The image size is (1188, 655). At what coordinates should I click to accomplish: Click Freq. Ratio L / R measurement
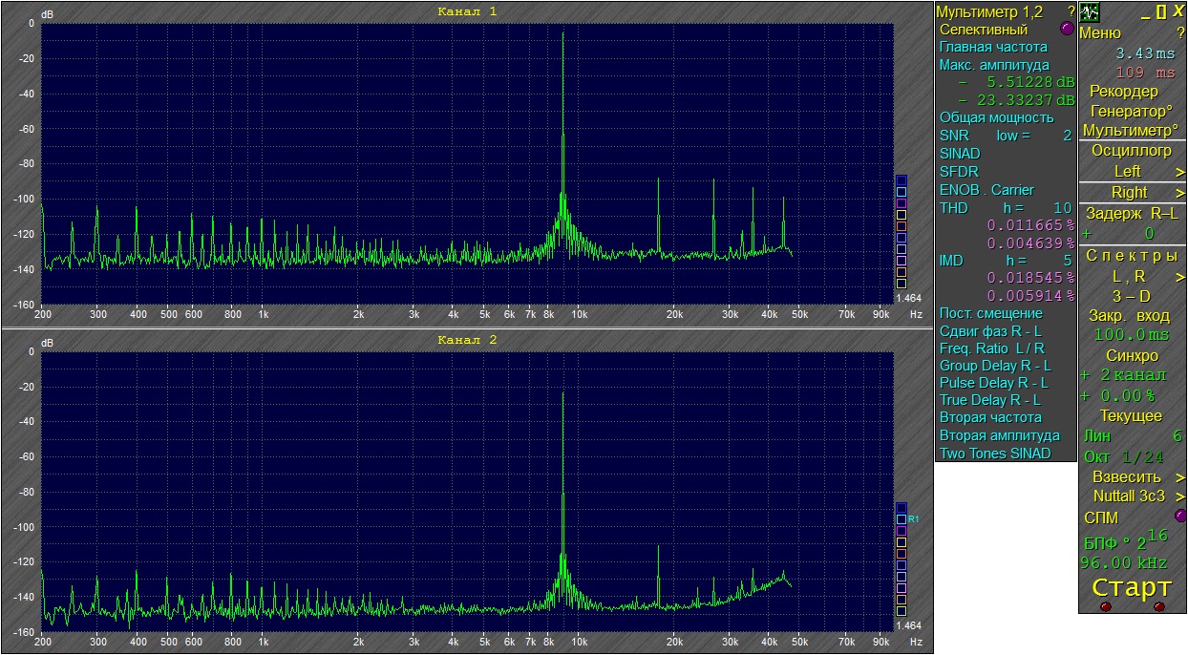pyautogui.click(x=992, y=349)
